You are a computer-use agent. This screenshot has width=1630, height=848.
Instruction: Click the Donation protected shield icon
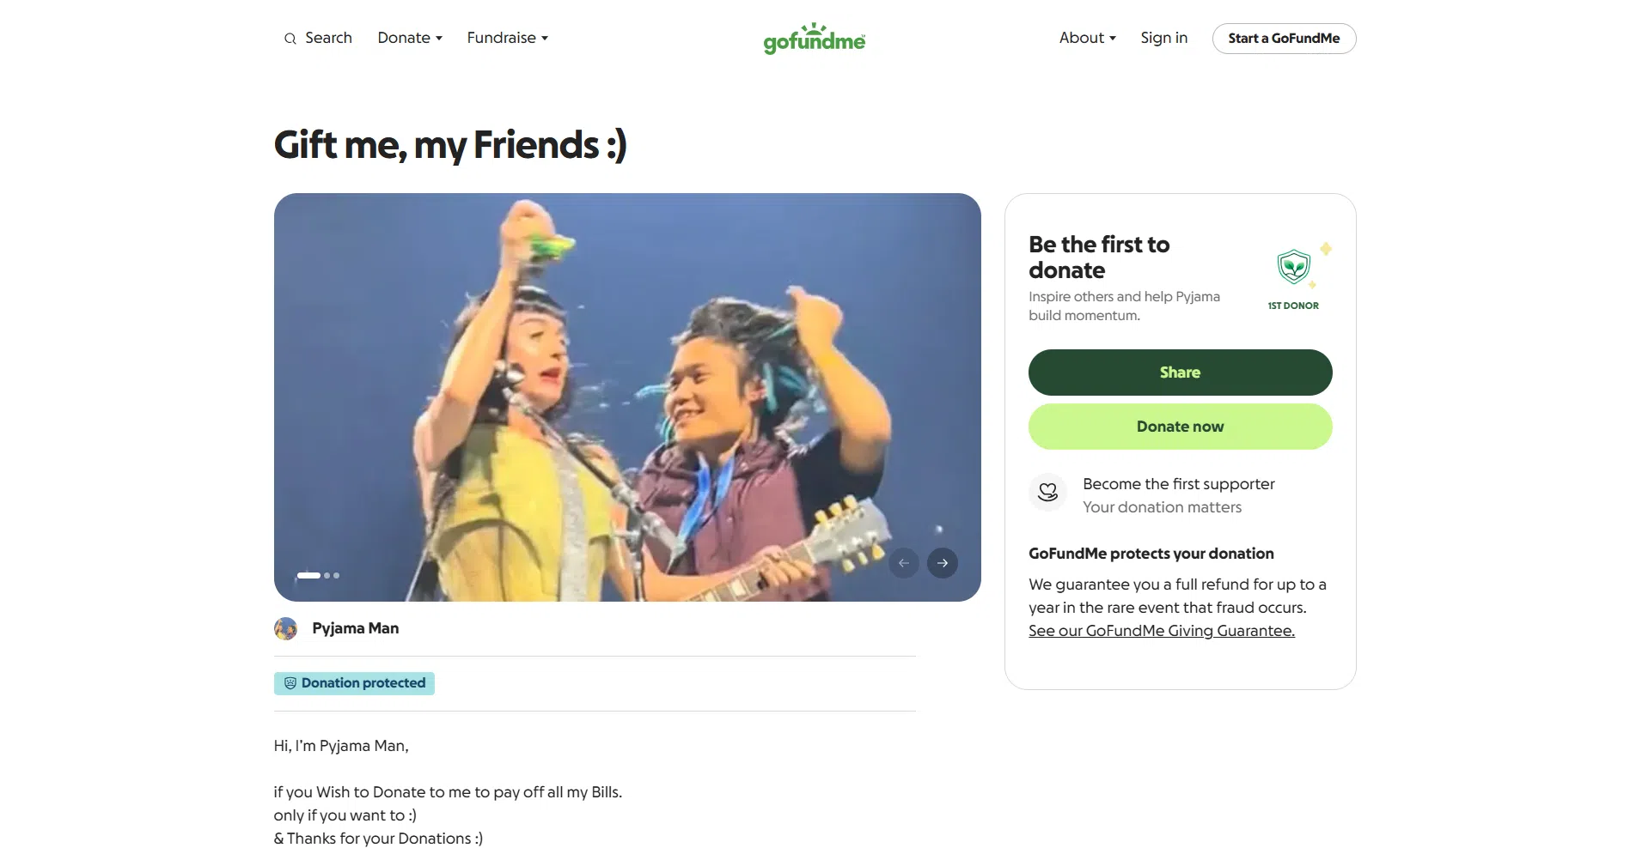coord(290,683)
